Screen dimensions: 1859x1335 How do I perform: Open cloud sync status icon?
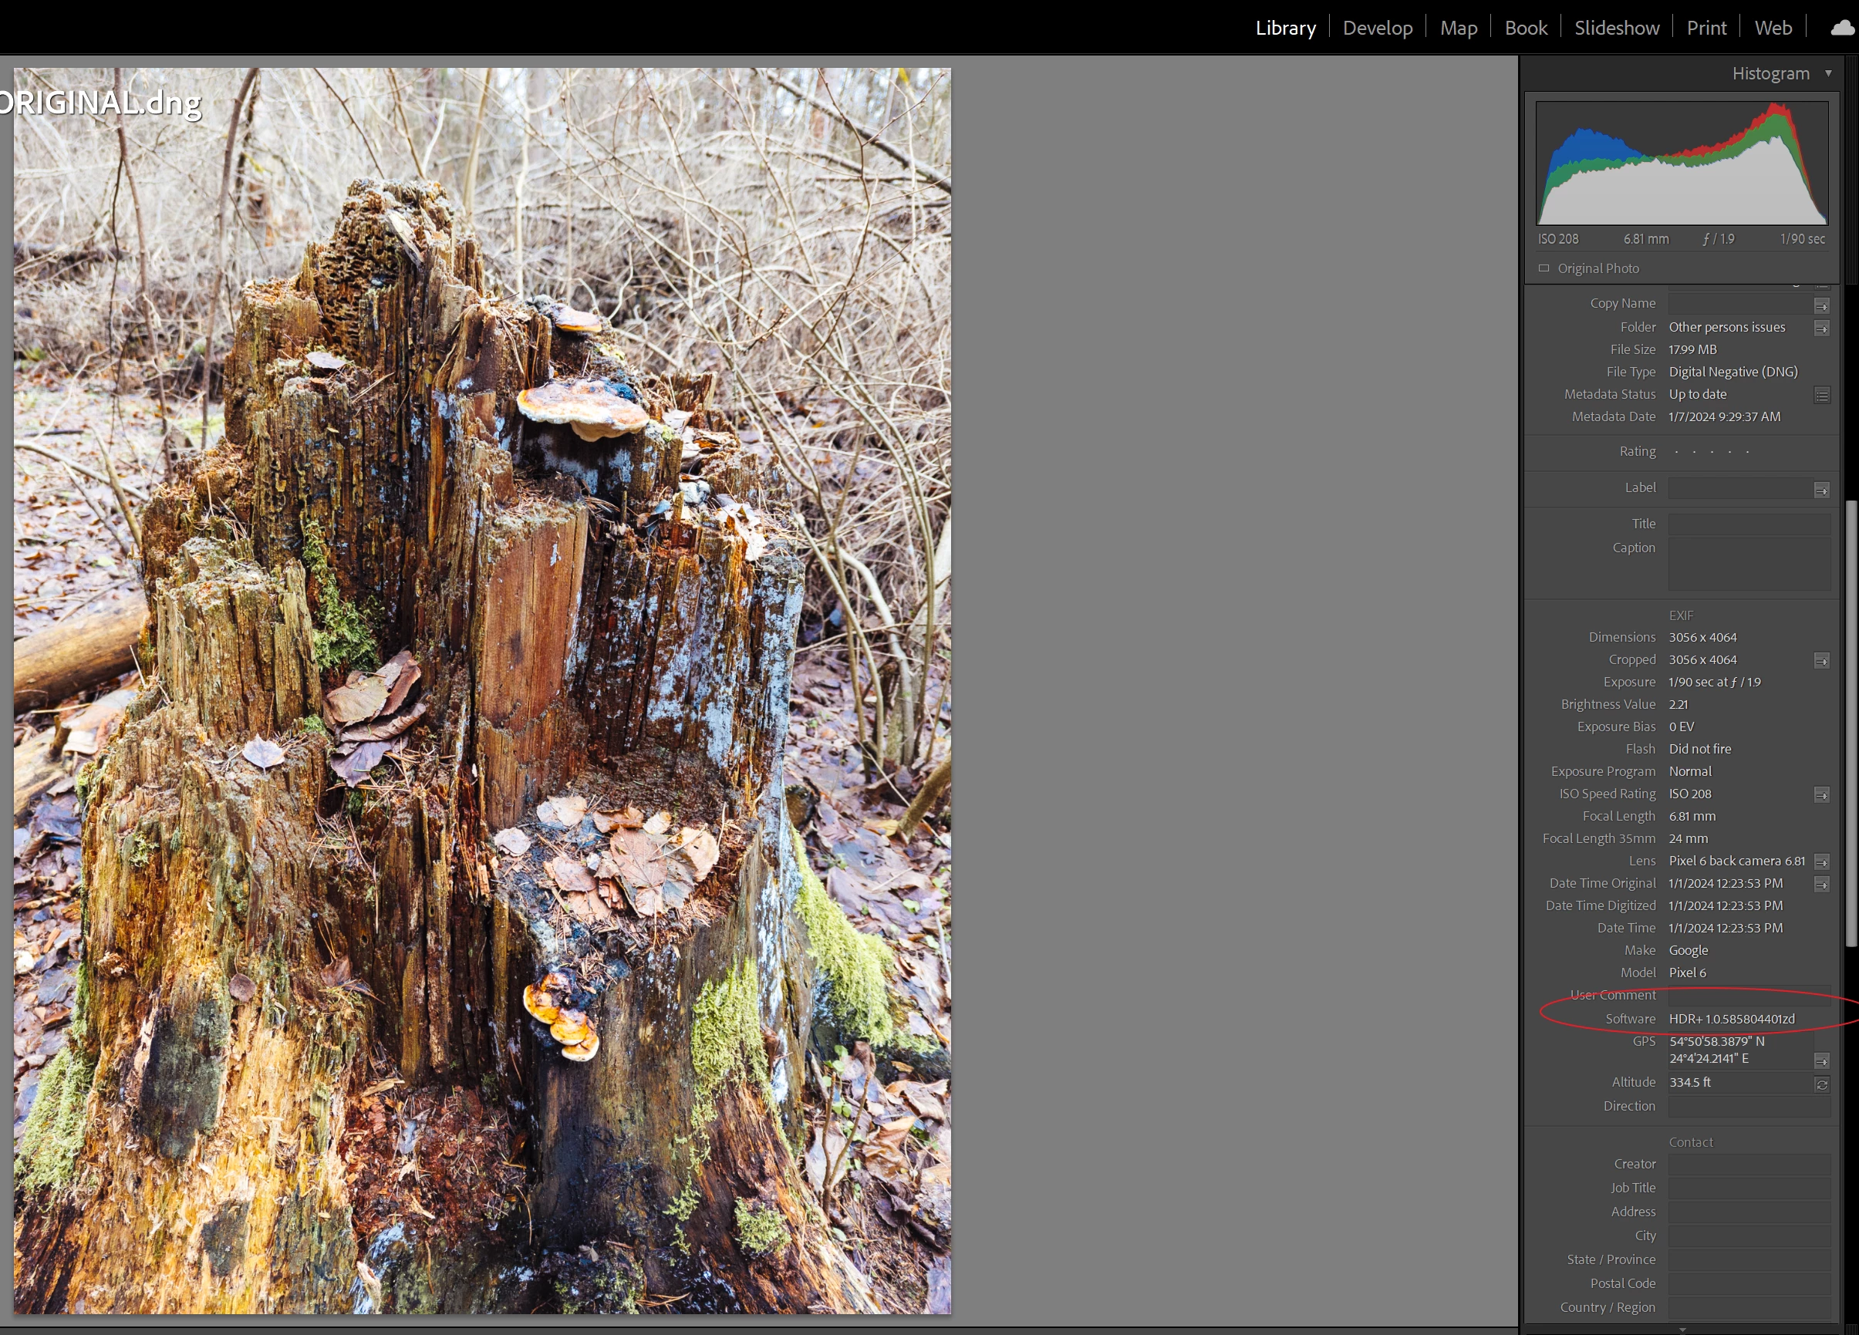click(1842, 28)
